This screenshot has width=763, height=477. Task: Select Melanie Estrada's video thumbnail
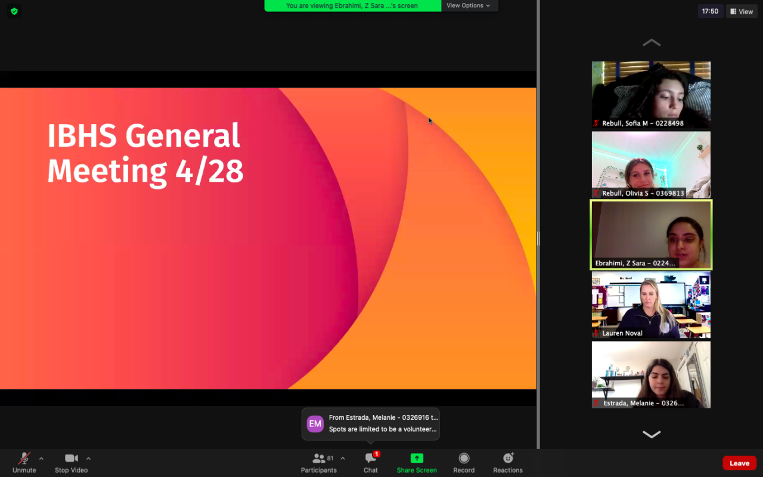pos(651,374)
